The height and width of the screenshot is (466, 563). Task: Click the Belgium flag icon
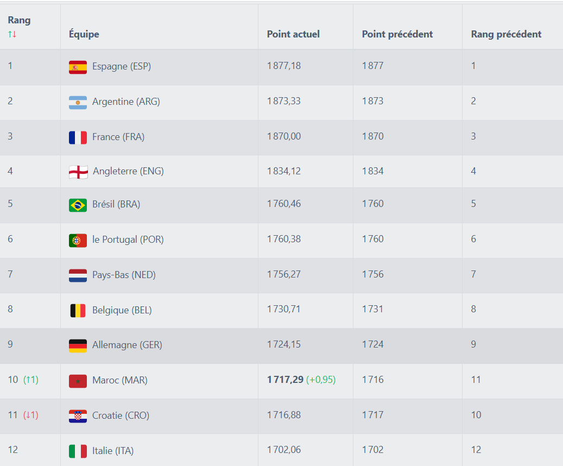coord(77,309)
